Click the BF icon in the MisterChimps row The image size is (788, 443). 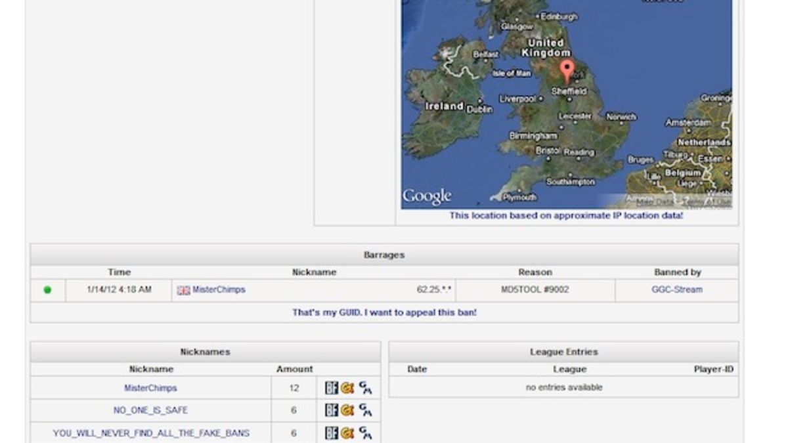tap(332, 388)
